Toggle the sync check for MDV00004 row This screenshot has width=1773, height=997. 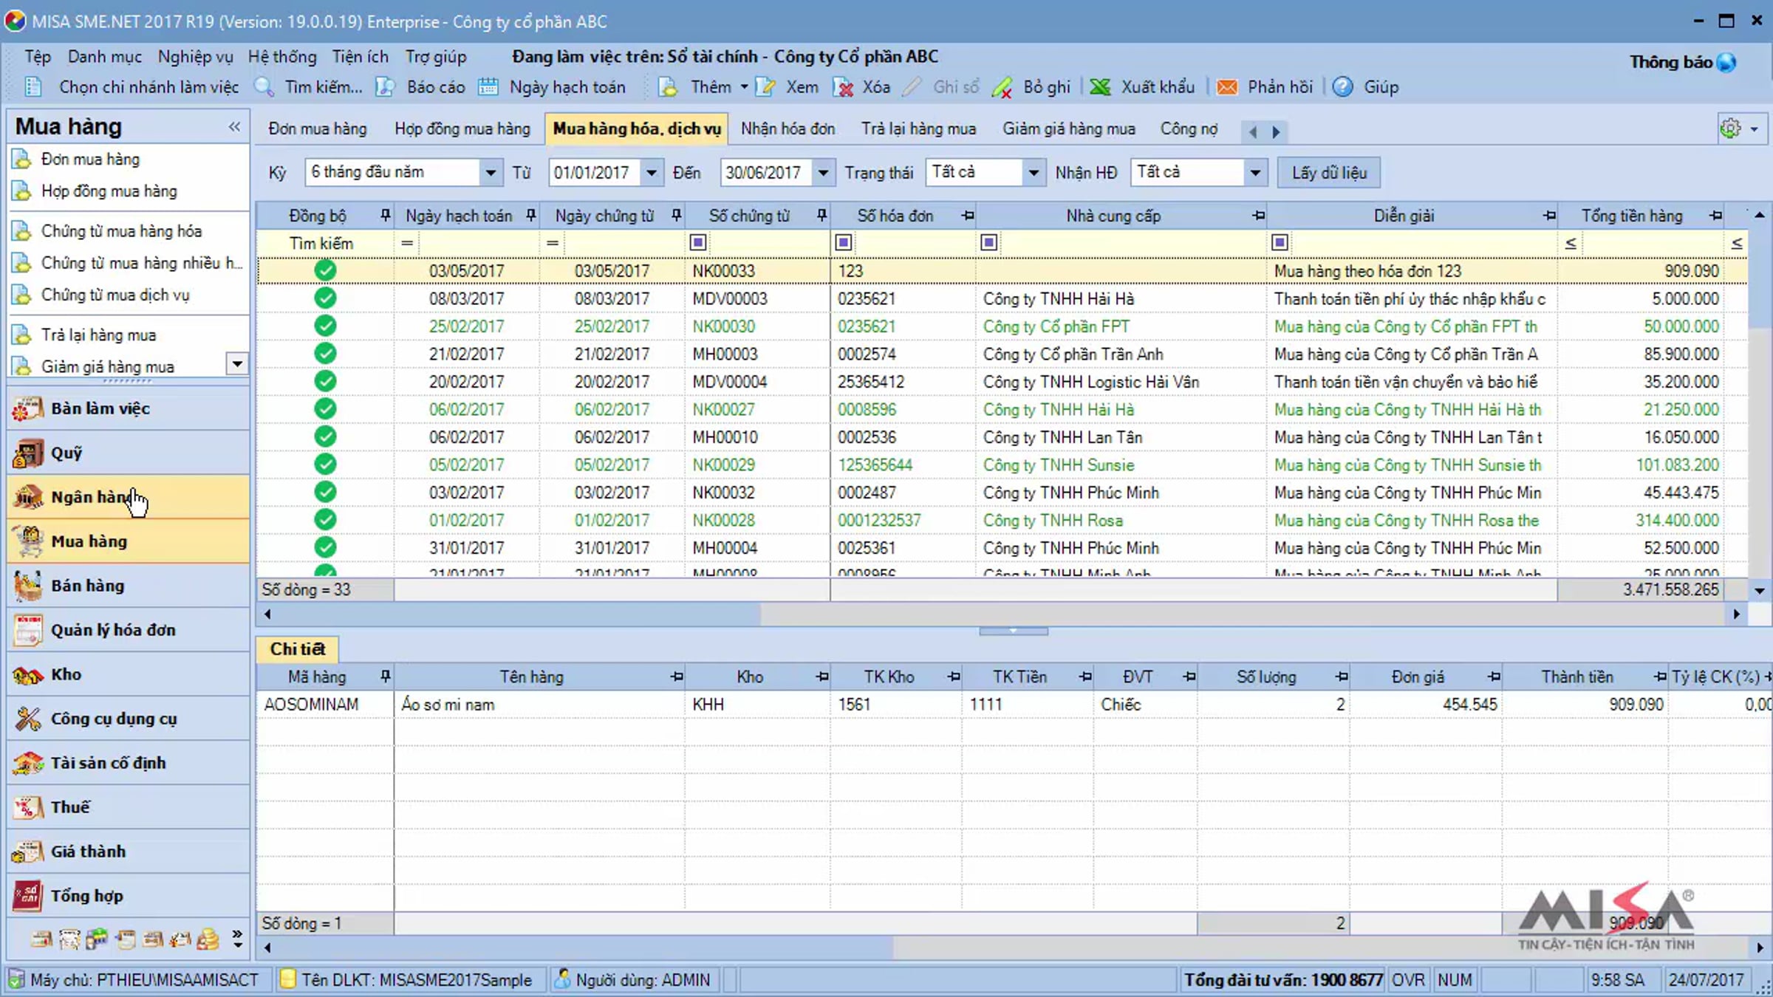(x=325, y=382)
